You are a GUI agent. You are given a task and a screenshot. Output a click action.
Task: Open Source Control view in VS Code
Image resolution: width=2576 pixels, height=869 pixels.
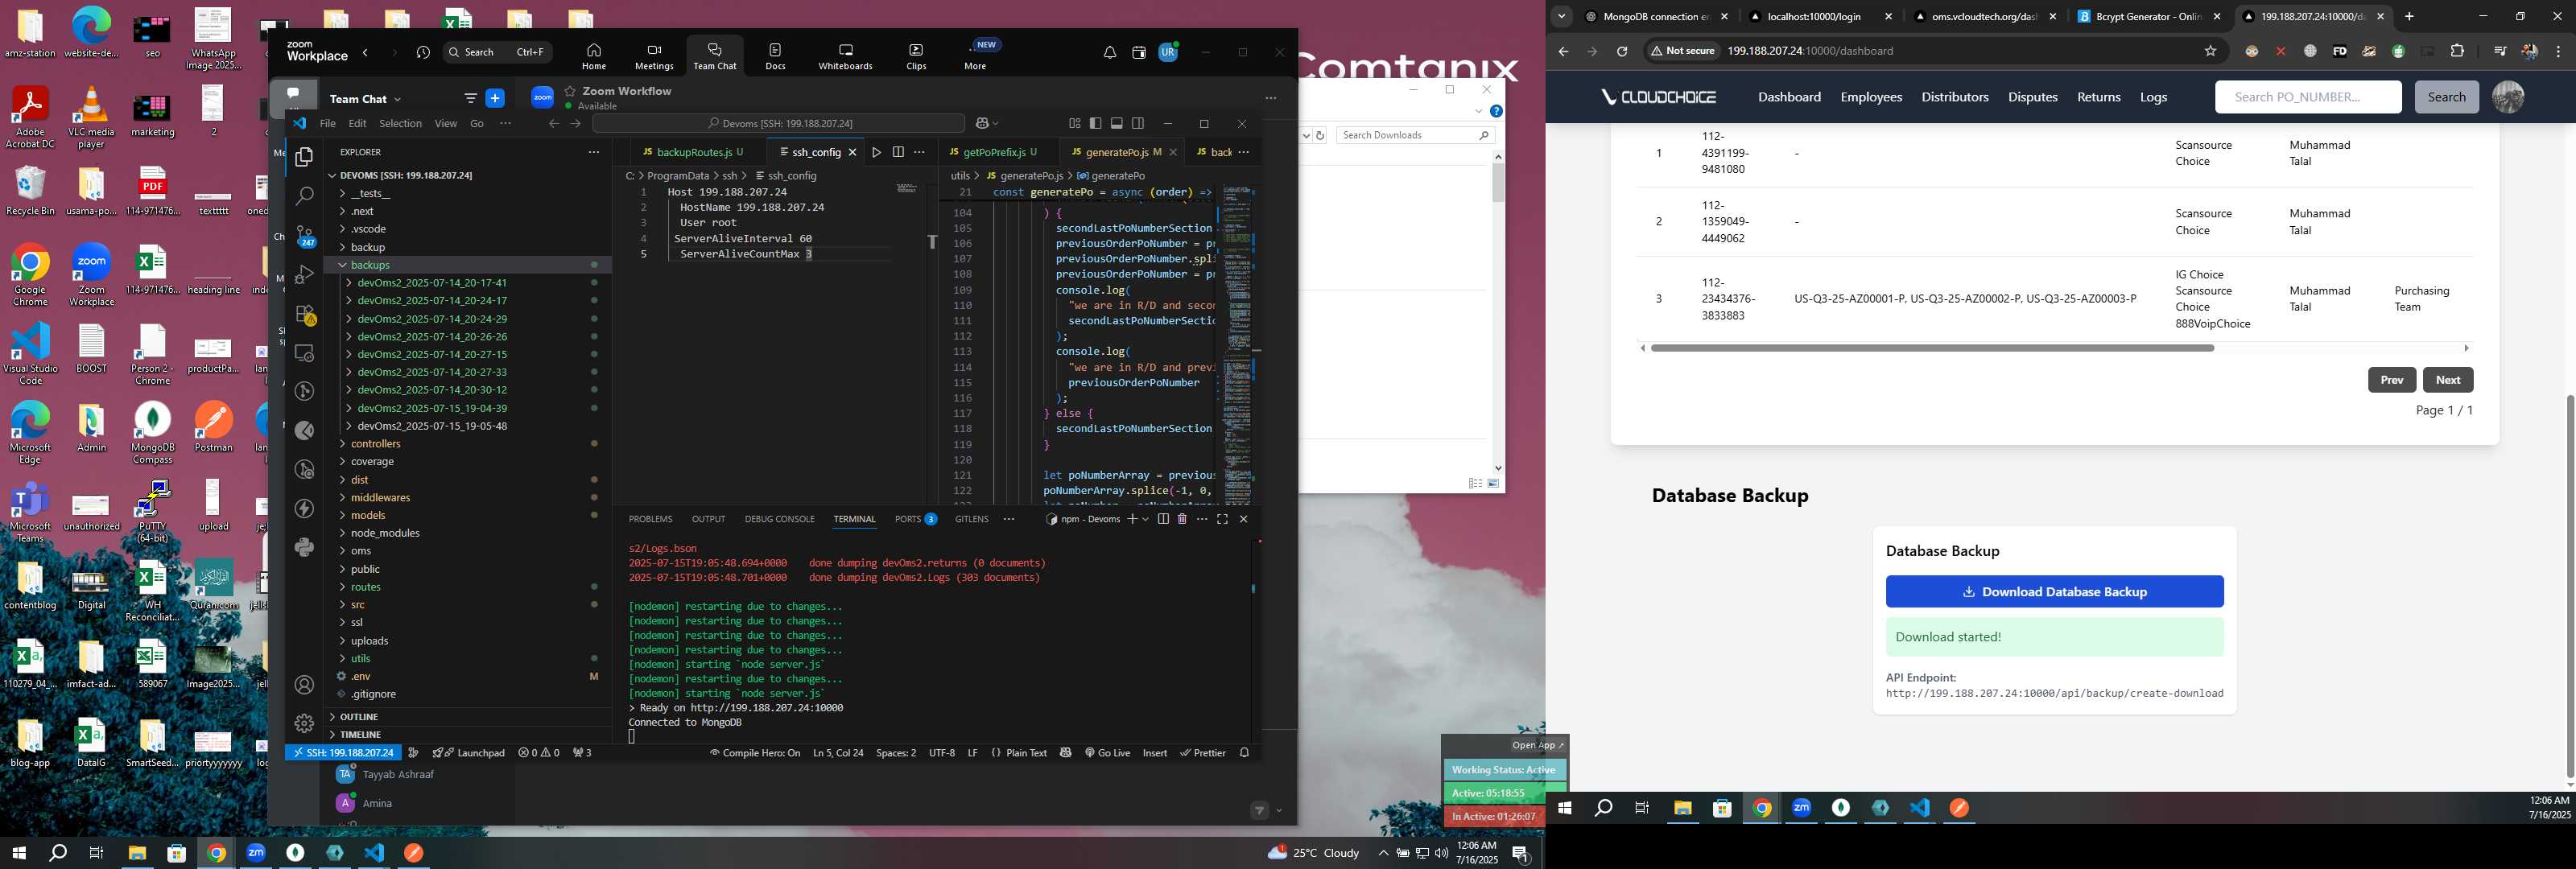pos(304,235)
